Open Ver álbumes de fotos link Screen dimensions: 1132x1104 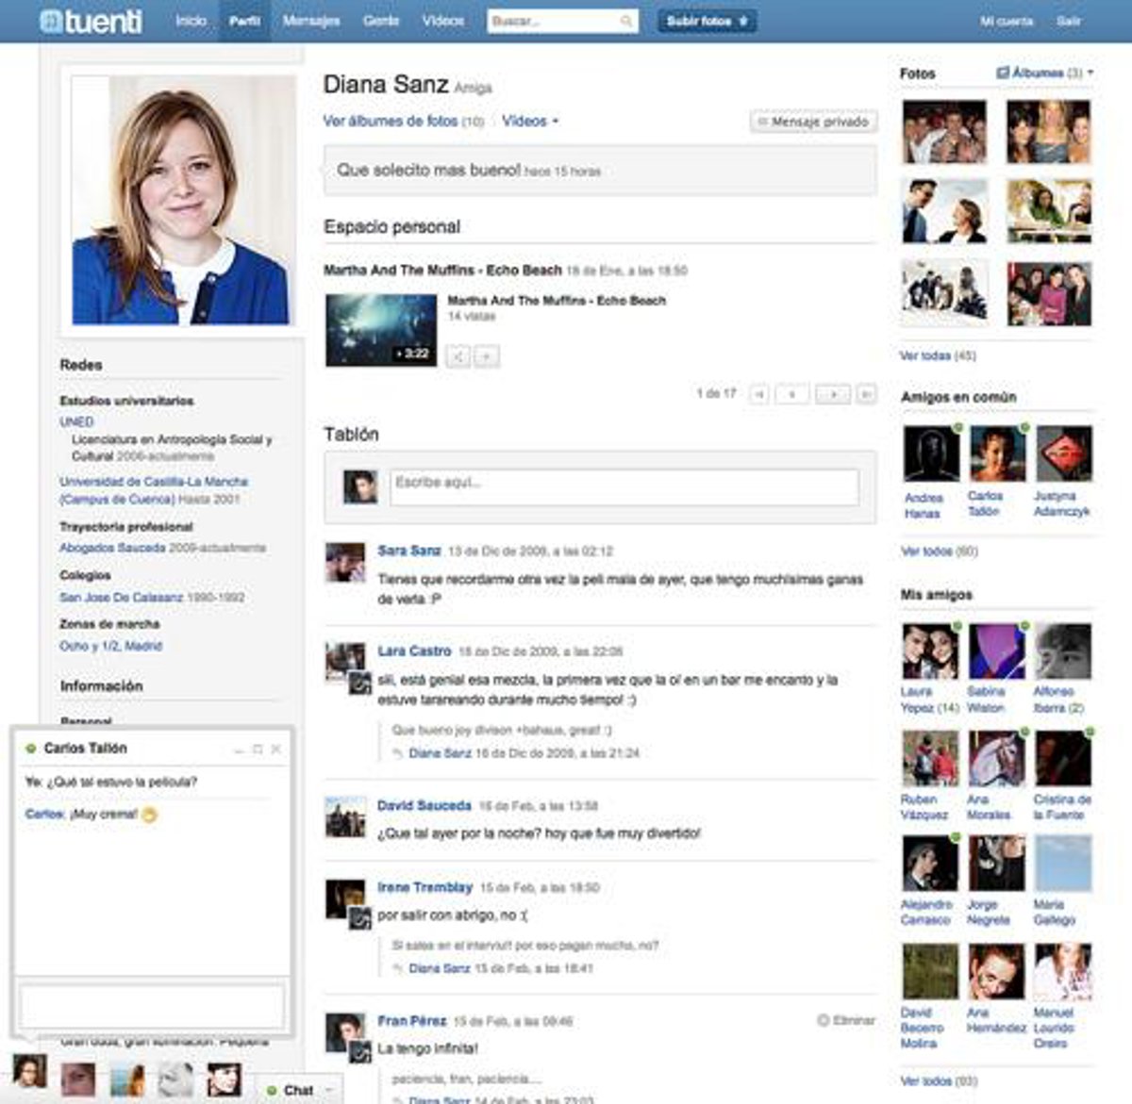(390, 121)
